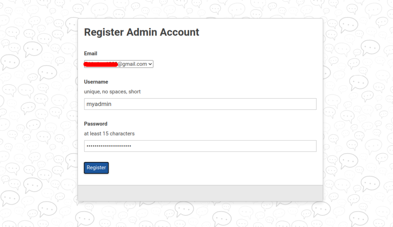Place cursor on the masked password dots
The height and width of the screenshot is (227, 393).
pos(109,146)
